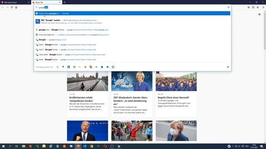Image resolution: width=266 pixels, height=149 pixels.
Task: Open the Firefox account icon
Action: [258, 7]
